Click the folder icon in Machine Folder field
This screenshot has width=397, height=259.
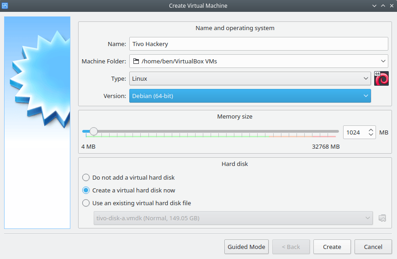point(136,61)
